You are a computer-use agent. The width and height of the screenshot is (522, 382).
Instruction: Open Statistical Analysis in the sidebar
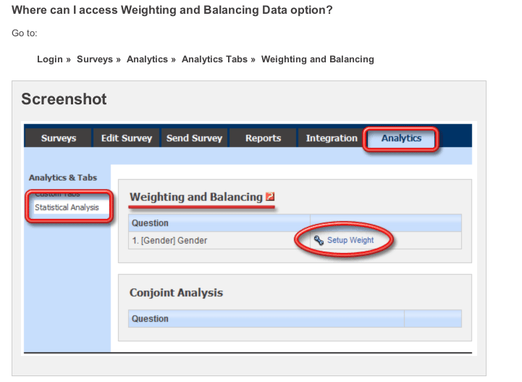click(x=68, y=207)
